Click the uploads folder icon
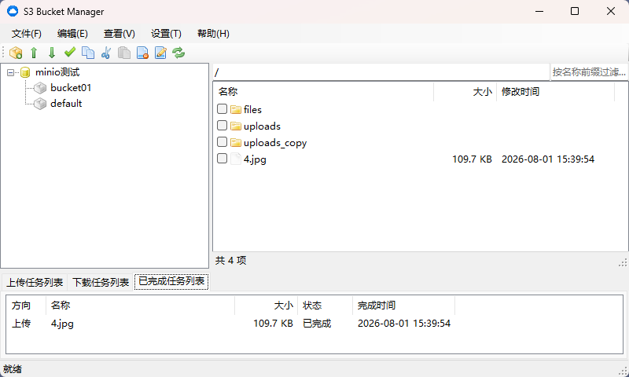 click(x=236, y=126)
